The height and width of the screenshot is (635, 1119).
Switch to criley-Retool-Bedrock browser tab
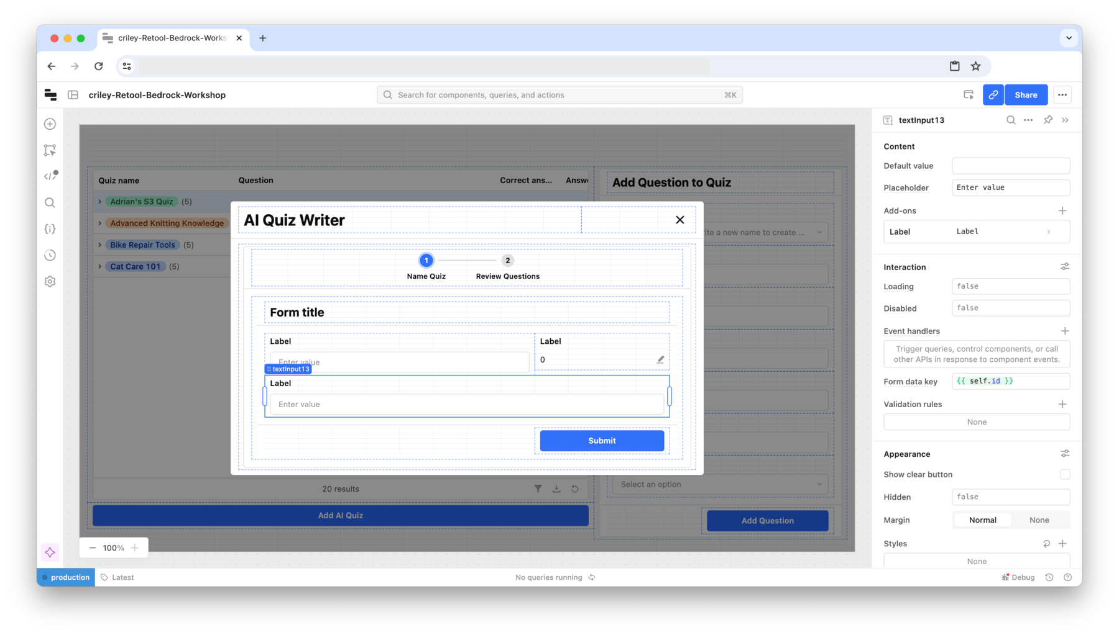click(172, 38)
